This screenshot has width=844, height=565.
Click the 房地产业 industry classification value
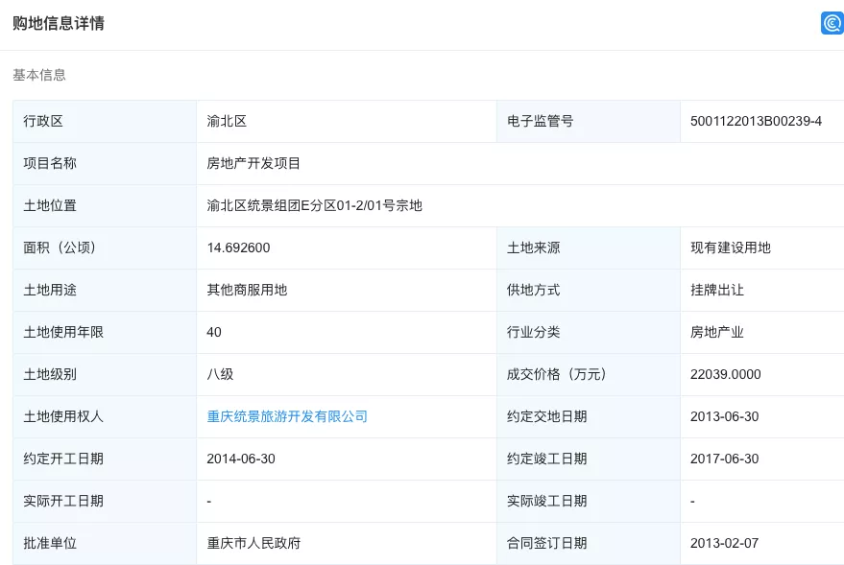pyautogui.click(x=716, y=332)
